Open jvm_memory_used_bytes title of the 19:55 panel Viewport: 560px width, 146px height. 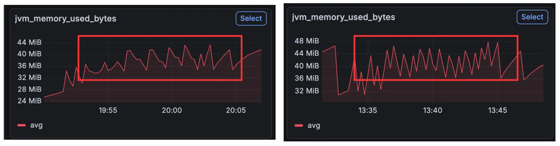66,19
